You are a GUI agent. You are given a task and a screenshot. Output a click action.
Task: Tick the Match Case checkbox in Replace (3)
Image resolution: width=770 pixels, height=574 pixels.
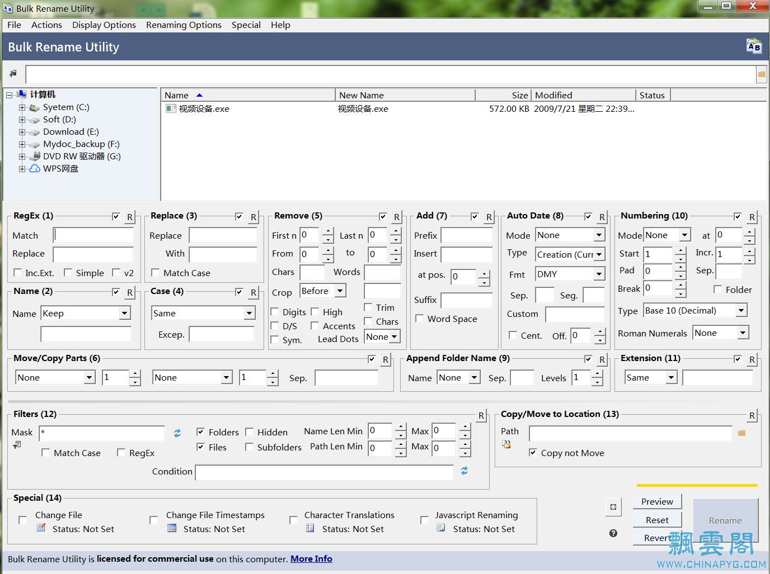click(156, 272)
